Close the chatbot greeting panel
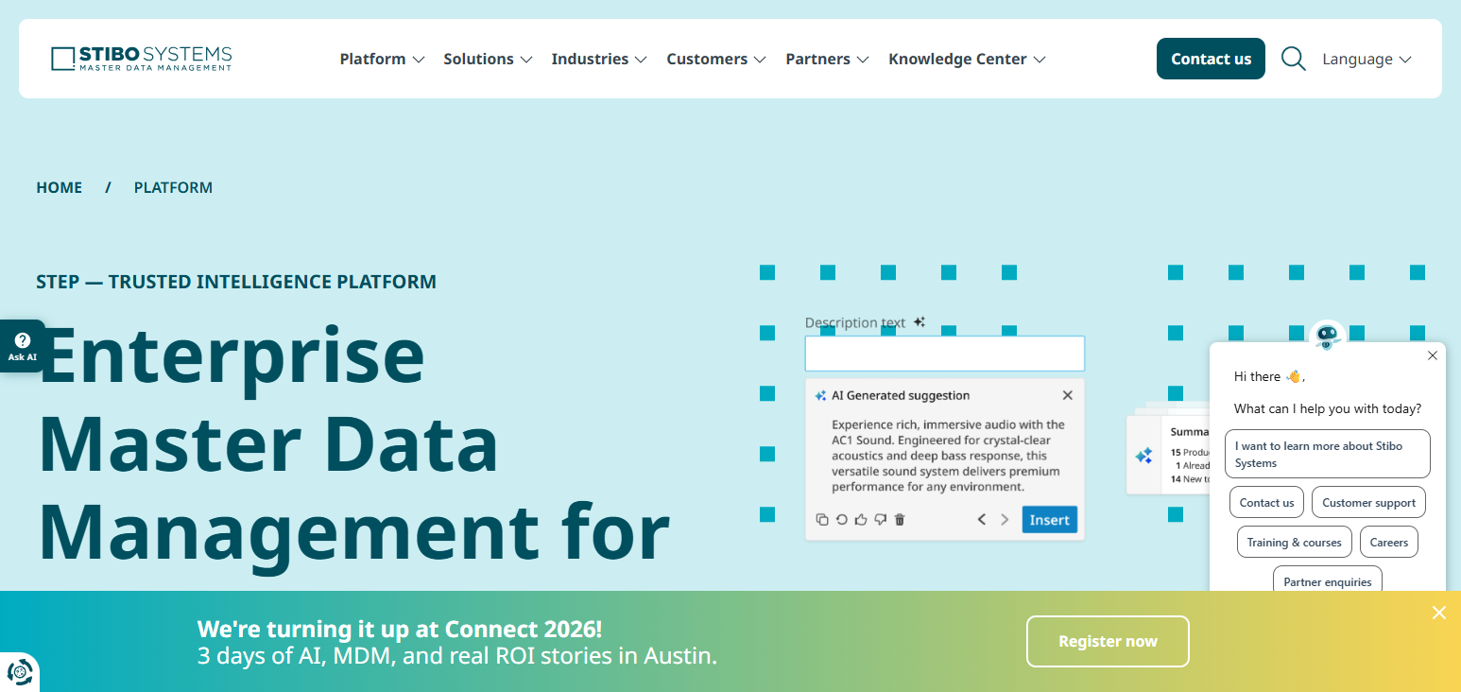The image size is (1461, 692). pos(1432,355)
